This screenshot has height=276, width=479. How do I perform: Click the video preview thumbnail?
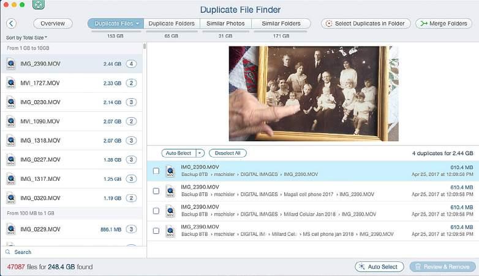pyautogui.click(x=314, y=93)
